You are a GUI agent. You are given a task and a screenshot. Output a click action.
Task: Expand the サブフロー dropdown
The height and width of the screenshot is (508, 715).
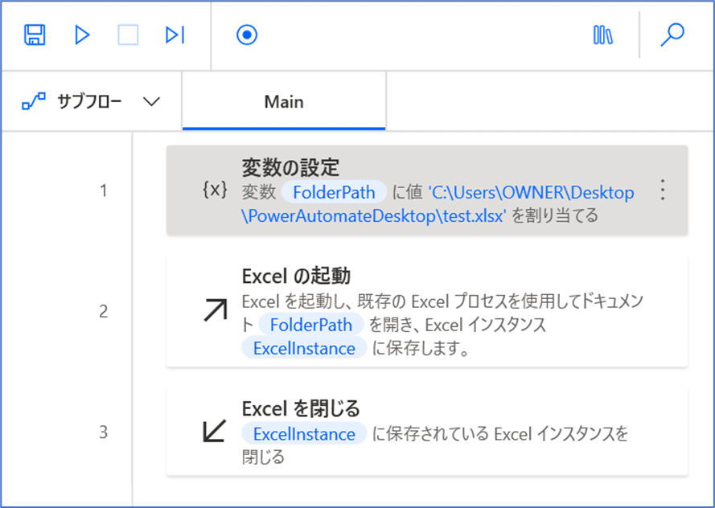tap(151, 101)
